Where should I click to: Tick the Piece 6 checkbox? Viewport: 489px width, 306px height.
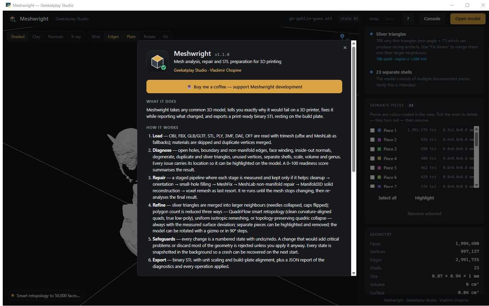pyautogui.click(x=372, y=177)
